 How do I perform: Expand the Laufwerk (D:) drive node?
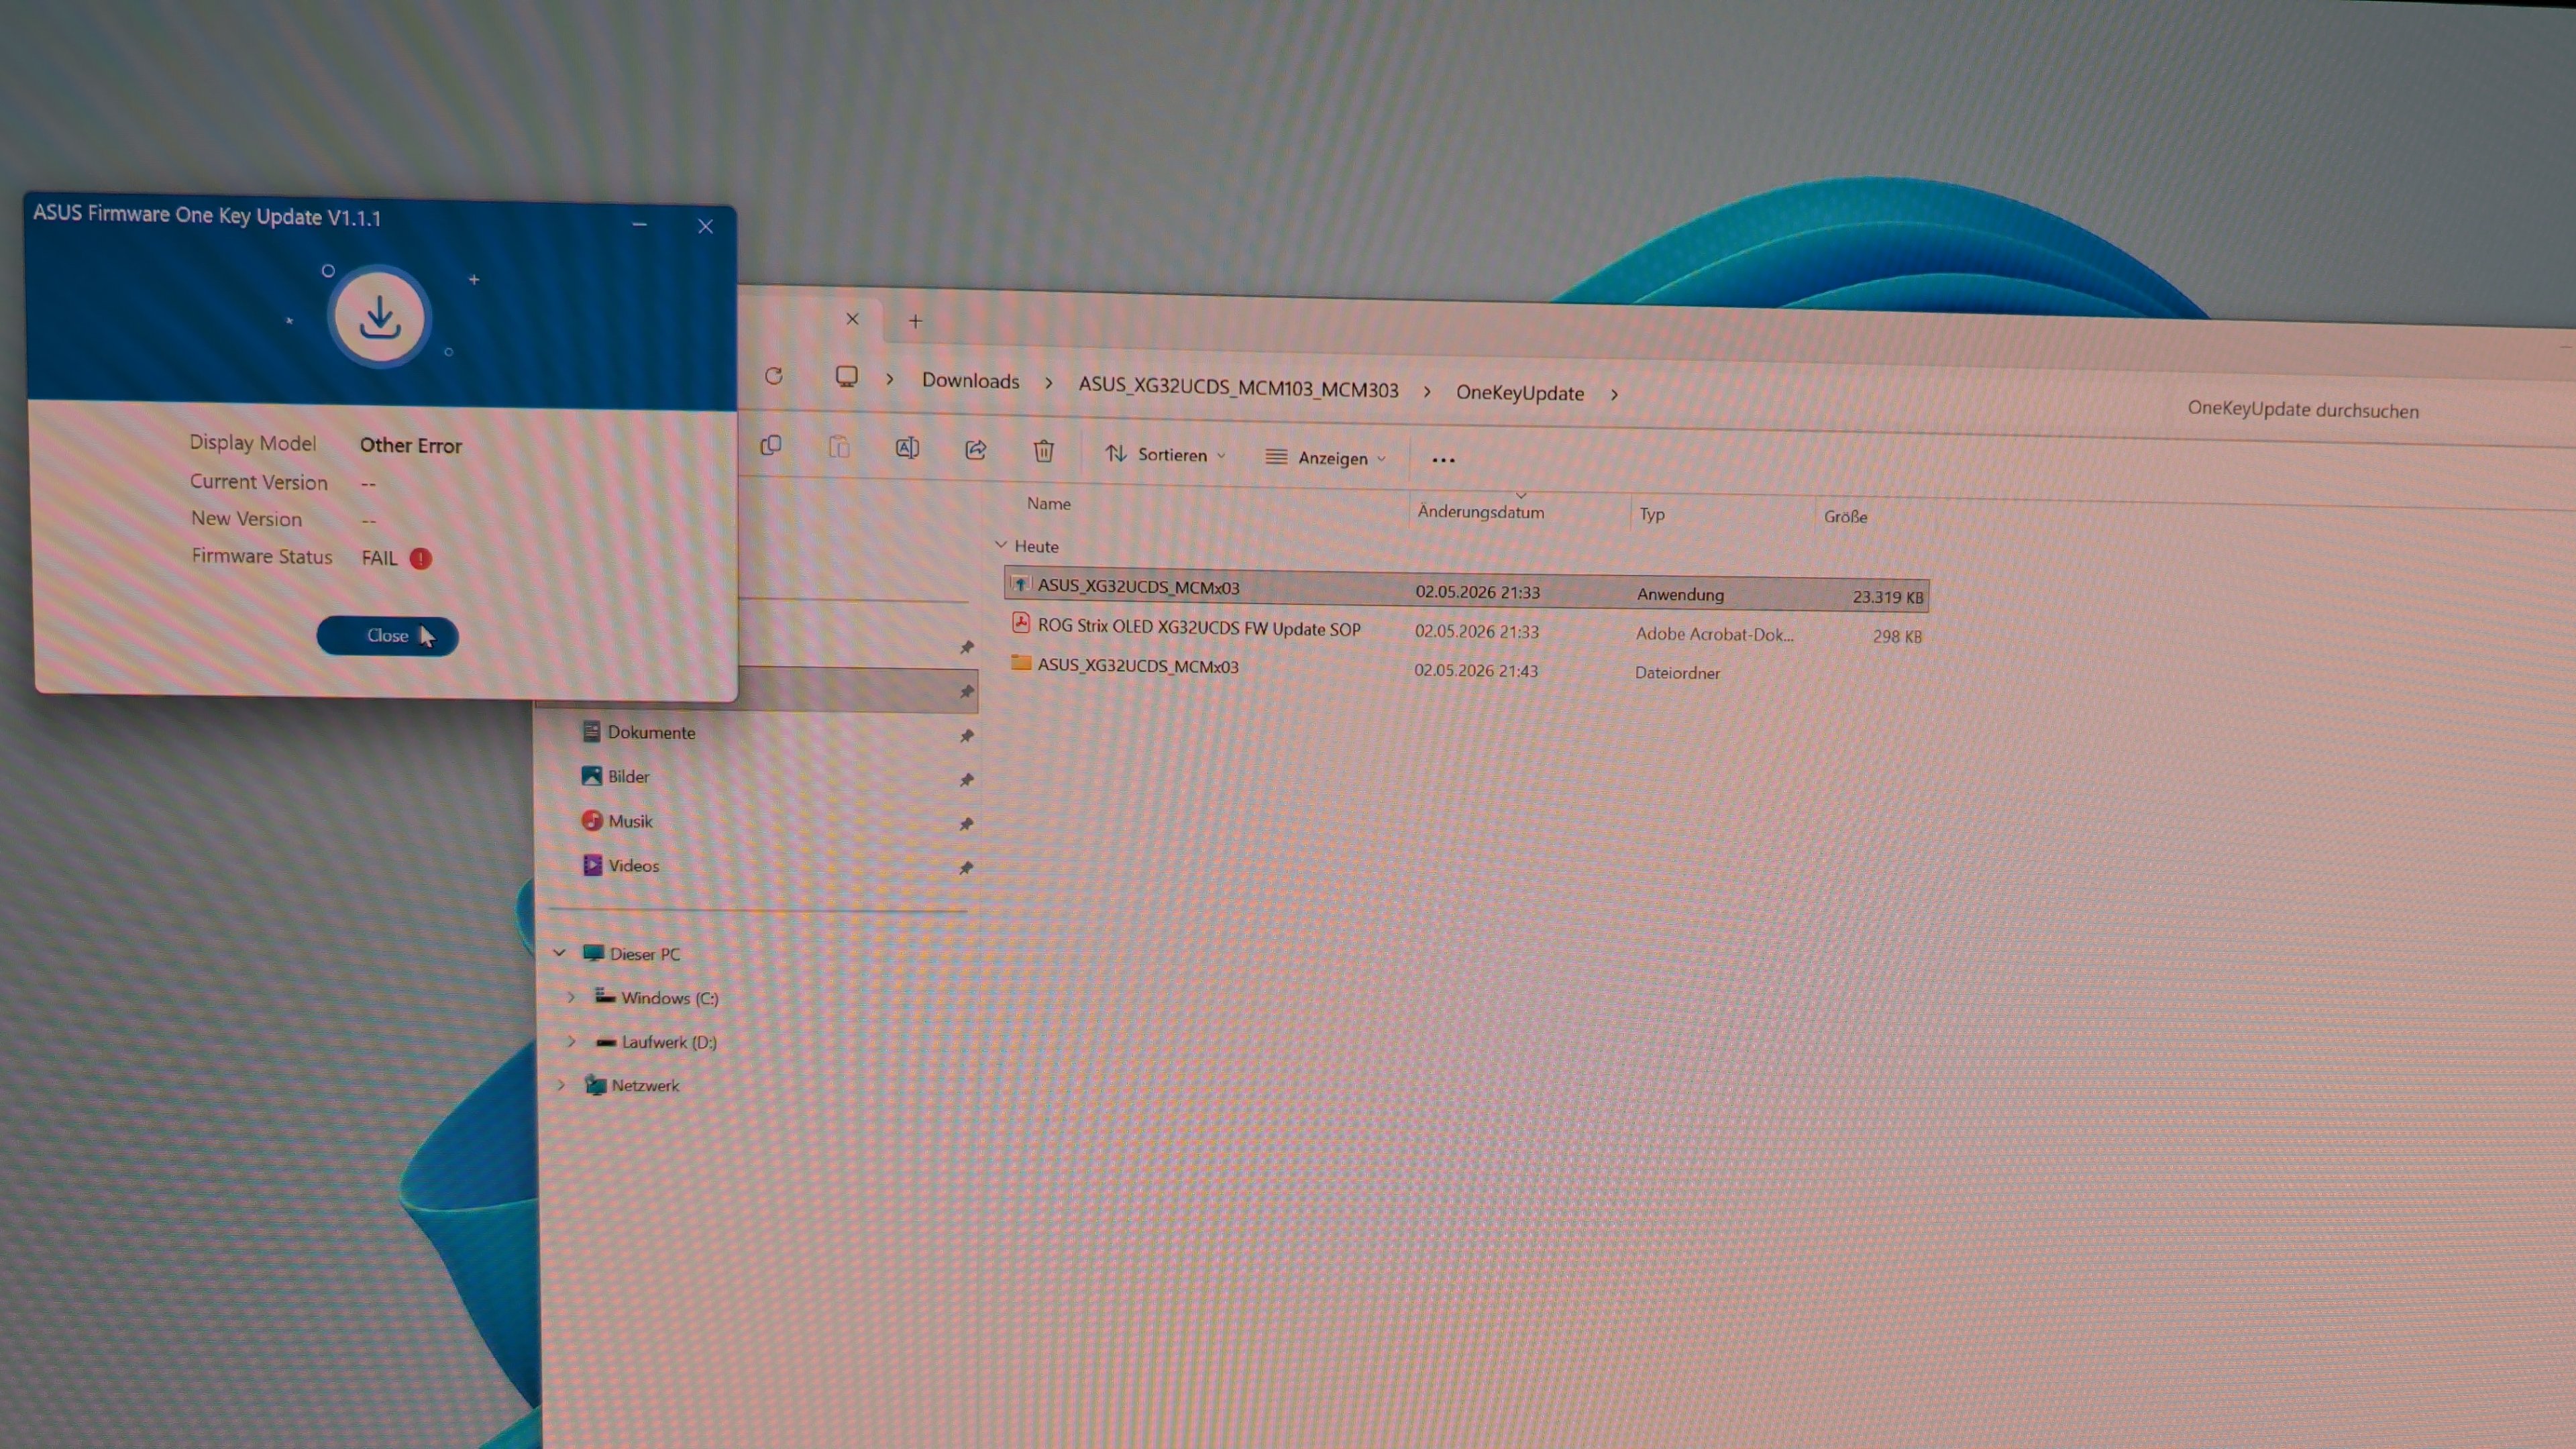tap(572, 1041)
